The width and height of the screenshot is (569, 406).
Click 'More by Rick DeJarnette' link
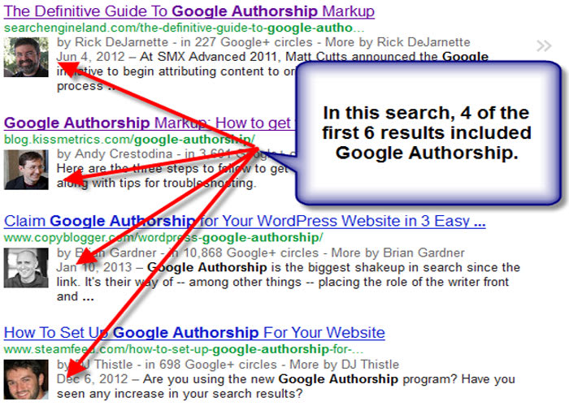pyautogui.click(x=397, y=42)
